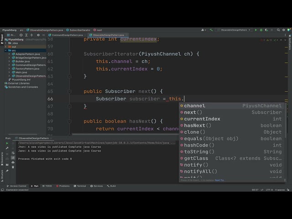Start debugging with the bug icon
The width and height of the screenshot is (292, 219).
tap(261, 30)
